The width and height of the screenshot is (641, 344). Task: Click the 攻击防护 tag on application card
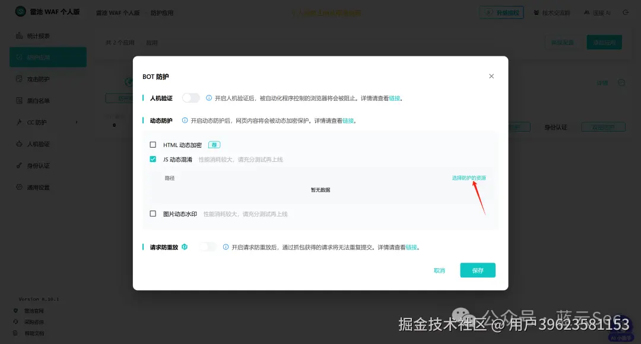(x=604, y=127)
